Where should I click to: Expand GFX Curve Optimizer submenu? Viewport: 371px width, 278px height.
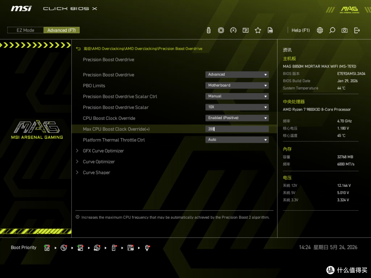pyautogui.click(x=103, y=151)
